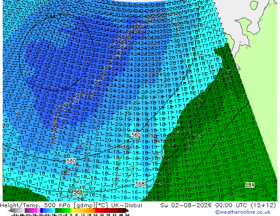Click the 560 label beside the -18 values
280x216 pixels.
tap(136, 135)
